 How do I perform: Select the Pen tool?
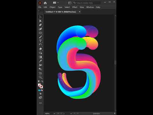40,25
